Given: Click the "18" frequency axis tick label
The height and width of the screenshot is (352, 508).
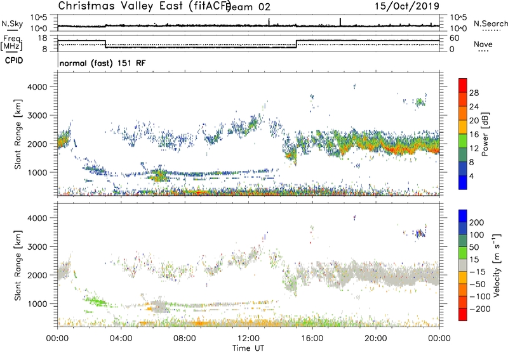Looking at the screenshot, I should pyautogui.click(x=43, y=38).
